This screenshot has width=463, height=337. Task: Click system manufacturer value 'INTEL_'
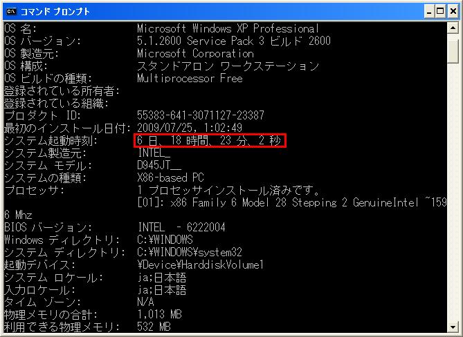click(154, 153)
